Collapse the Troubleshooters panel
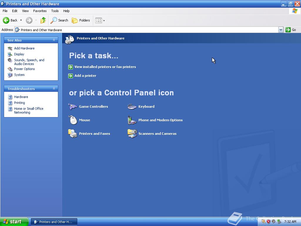 pos(54,89)
